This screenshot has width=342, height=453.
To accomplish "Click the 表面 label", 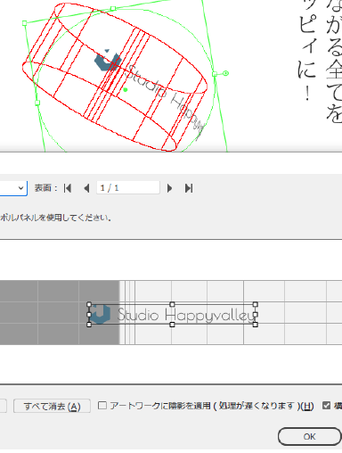I will pyautogui.click(x=46, y=188).
